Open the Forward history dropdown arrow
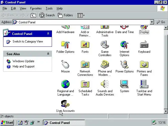This screenshot has width=168, height=126. click(28, 15)
